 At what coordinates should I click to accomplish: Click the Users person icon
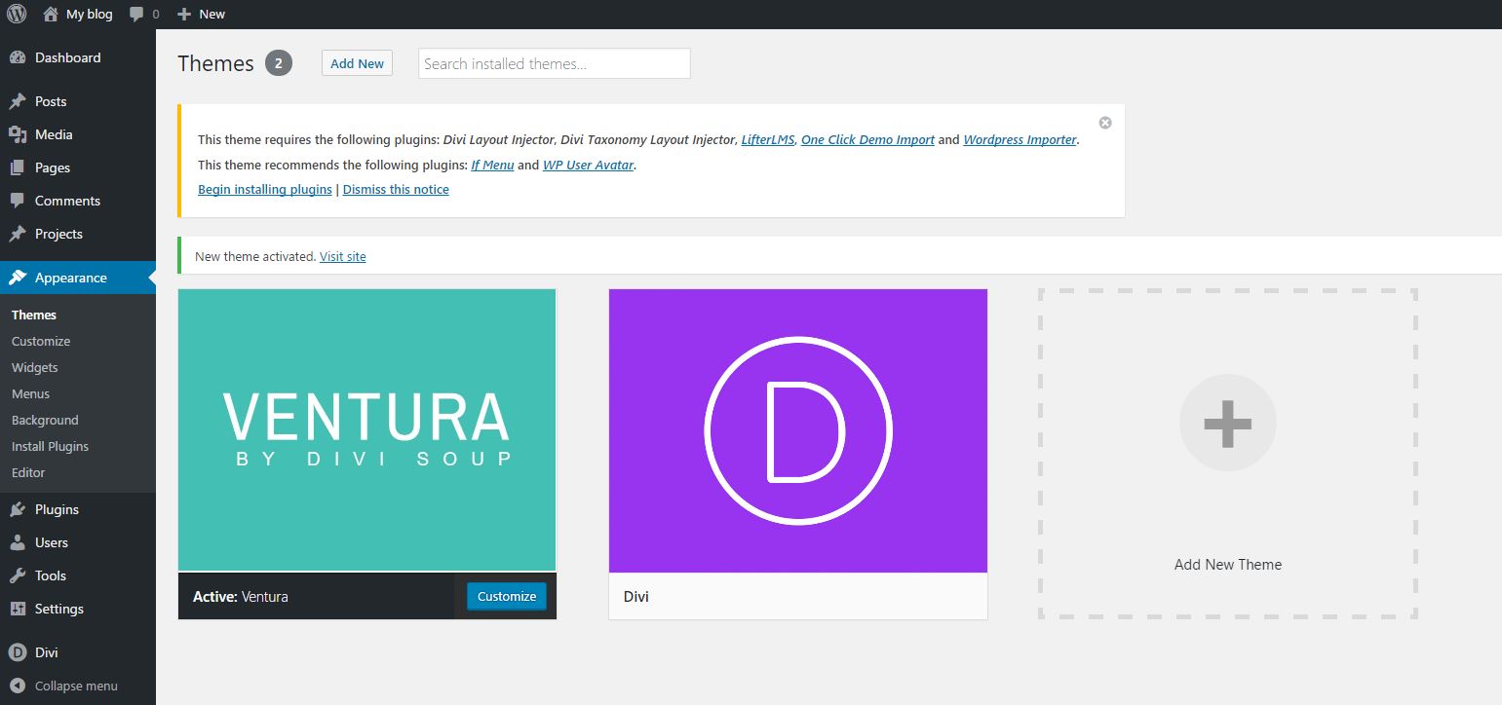pyautogui.click(x=18, y=542)
